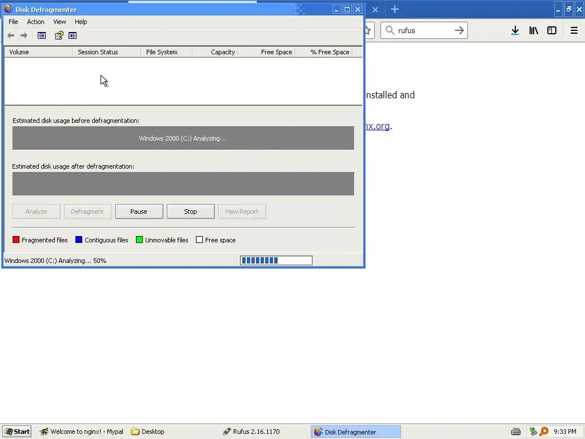Open the browser hamburger menu
The width and height of the screenshot is (585, 439).
pyautogui.click(x=574, y=30)
